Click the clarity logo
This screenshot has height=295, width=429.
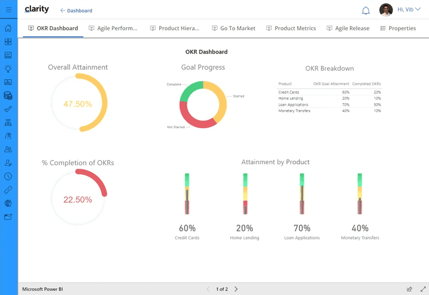[37, 9]
